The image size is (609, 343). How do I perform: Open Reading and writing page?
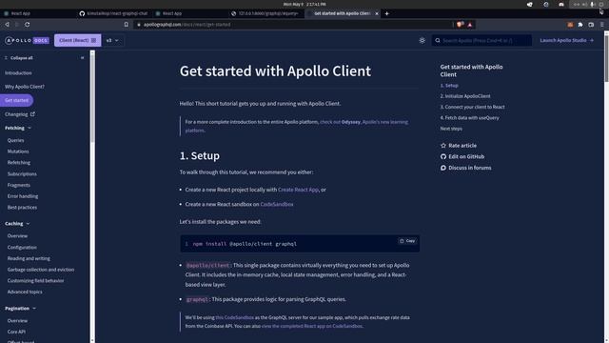pos(29,258)
